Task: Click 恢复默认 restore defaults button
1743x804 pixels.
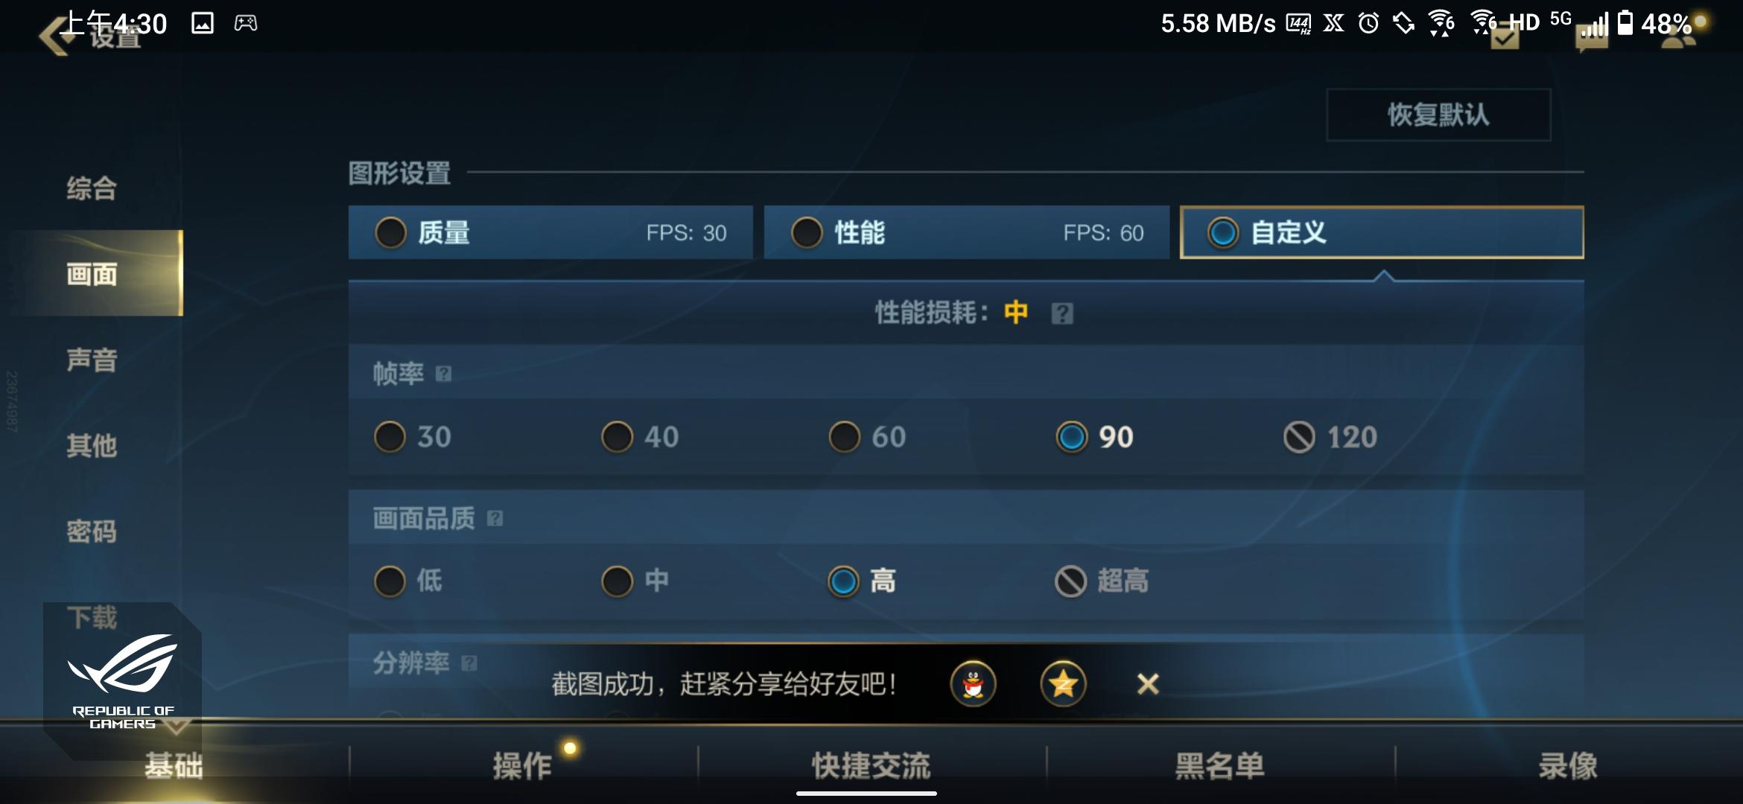Action: (1438, 115)
